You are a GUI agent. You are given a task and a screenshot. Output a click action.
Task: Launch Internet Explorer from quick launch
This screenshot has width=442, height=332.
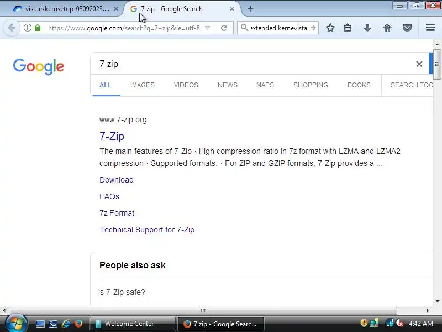pos(66,324)
